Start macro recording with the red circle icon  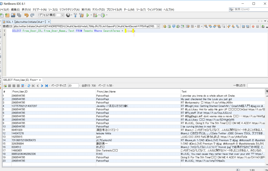(253, 26)
